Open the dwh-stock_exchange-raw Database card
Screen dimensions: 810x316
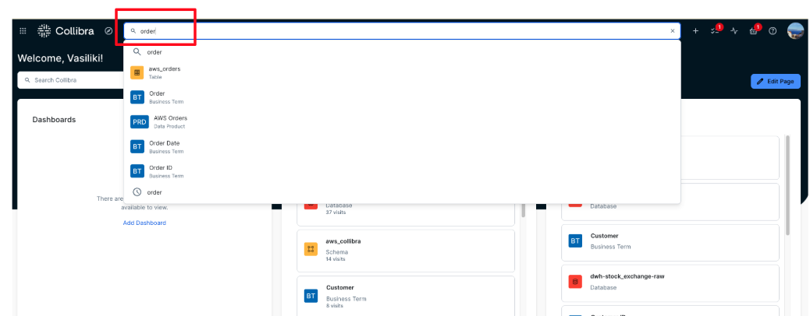click(x=670, y=283)
